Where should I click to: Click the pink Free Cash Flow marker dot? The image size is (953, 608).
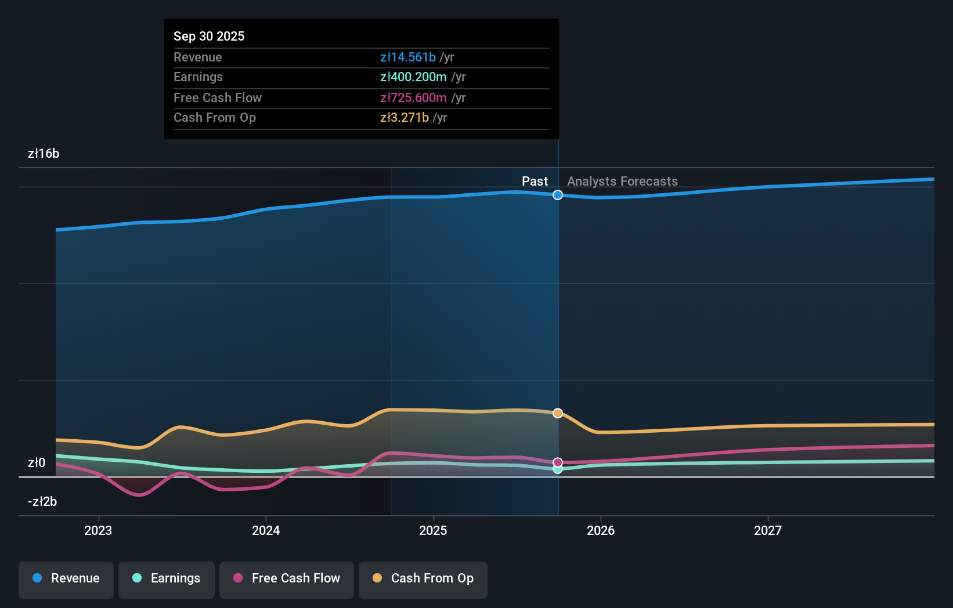558,462
